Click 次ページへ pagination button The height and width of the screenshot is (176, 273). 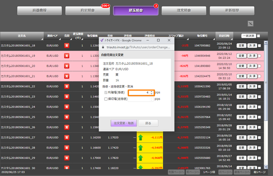point(225,172)
